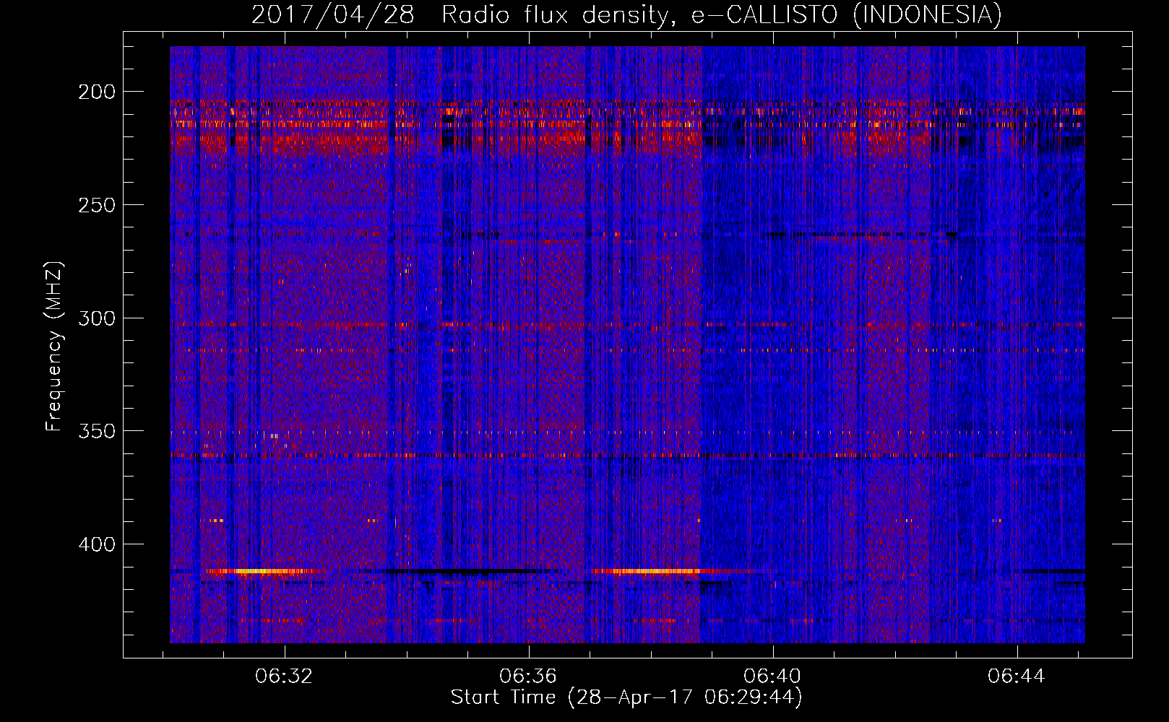Click the 200 frequency tick label
The image size is (1169, 722).
(97, 92)
